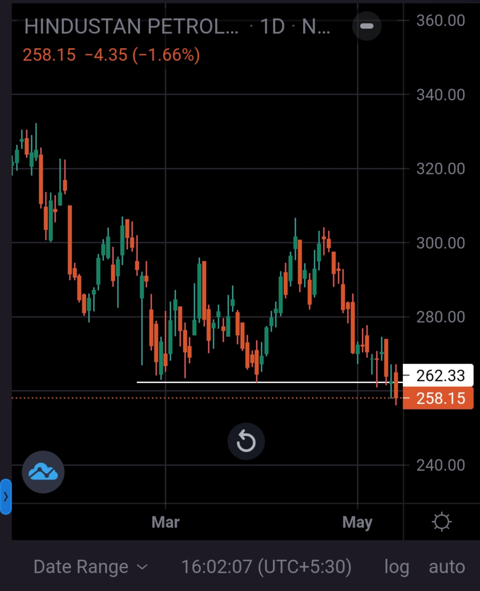This screenshot has height=591, width=480.
Task: Toggle the auto scale option
Action: pos(447,567)
